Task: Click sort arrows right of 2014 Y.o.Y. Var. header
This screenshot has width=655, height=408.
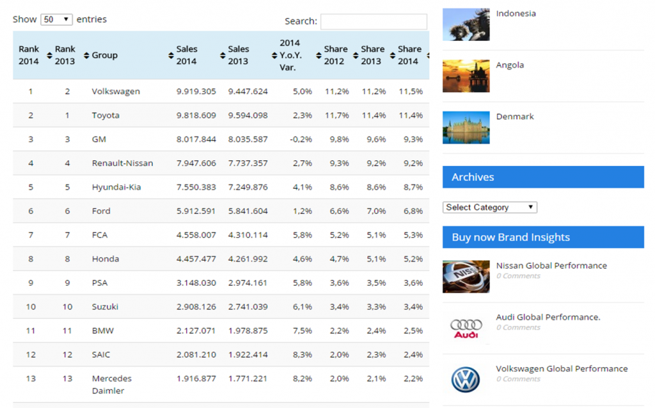Action: pos(319,55)
